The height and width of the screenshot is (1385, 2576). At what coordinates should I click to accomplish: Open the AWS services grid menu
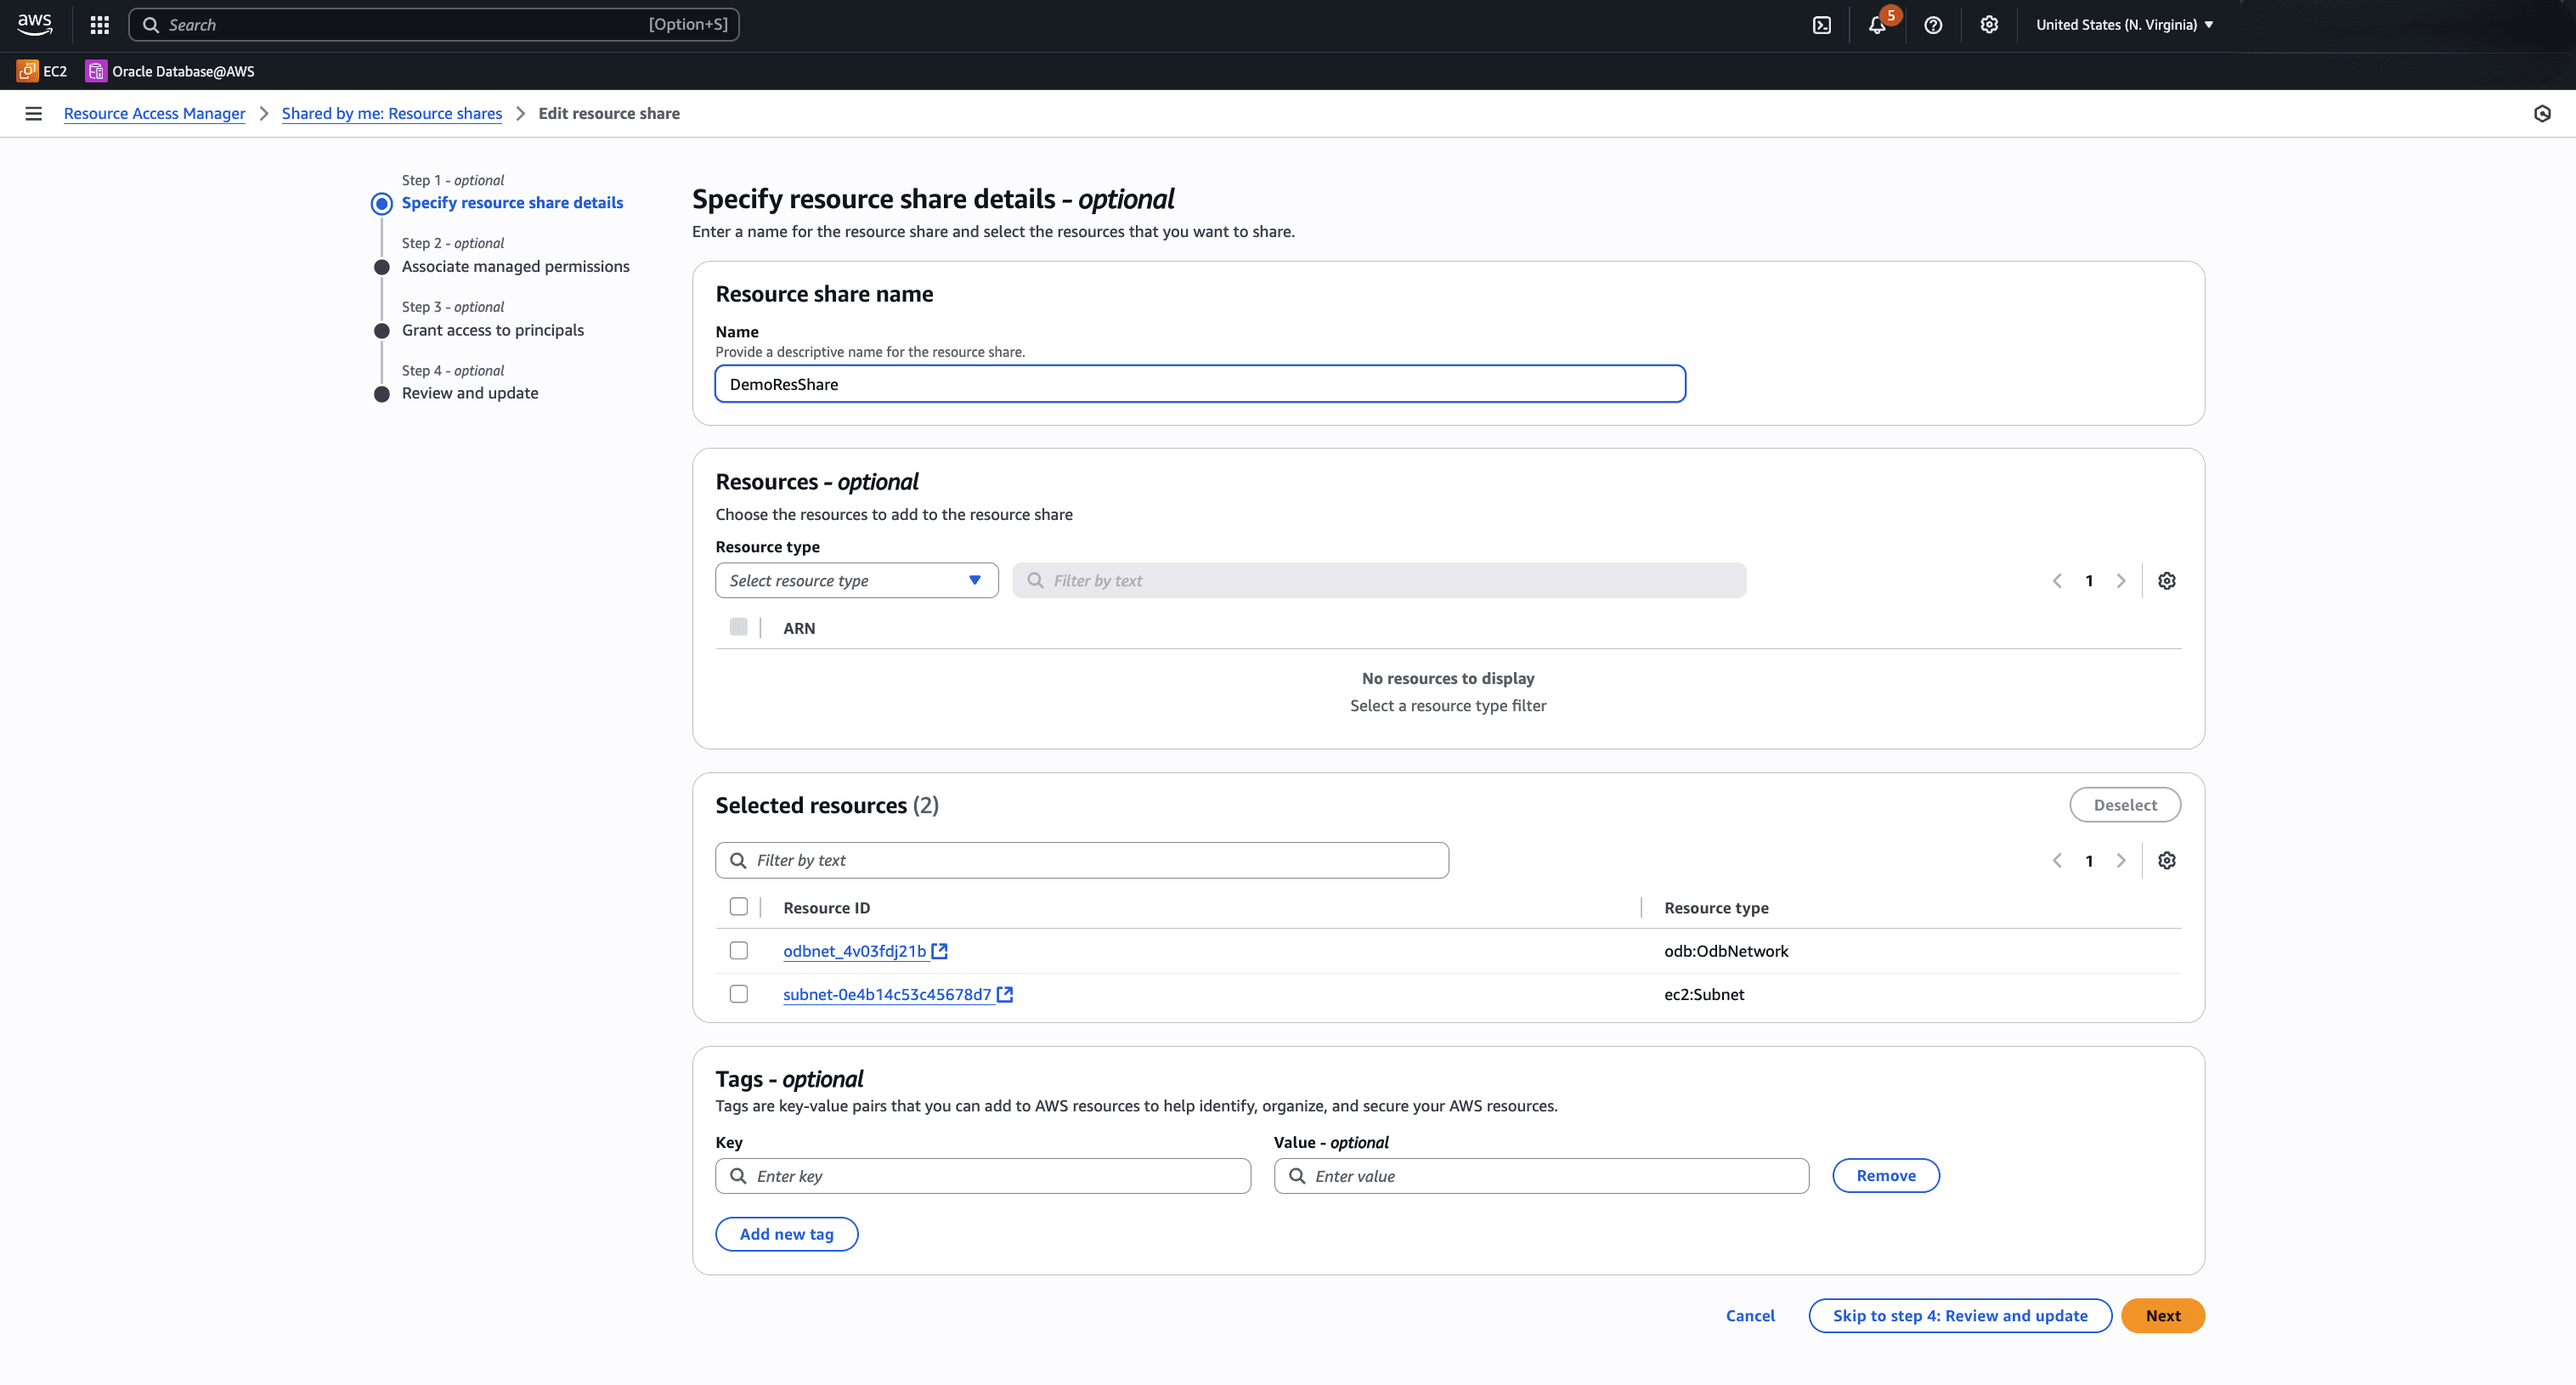(x=99, y=25)
